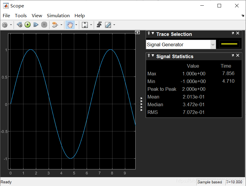Click the Span X-Axis scaling icon

click(85, 25)
